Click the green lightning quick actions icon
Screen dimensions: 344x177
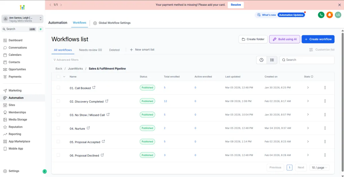click(x=41, y=29)
